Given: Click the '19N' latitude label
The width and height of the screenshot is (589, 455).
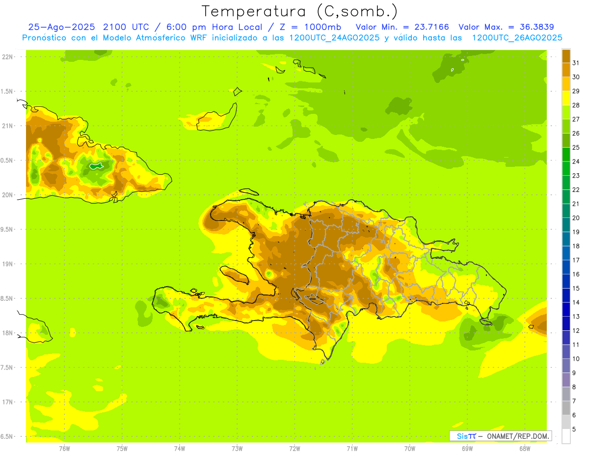Looking at the screenshot, I should pyautogui.click(x=7, y=264).
